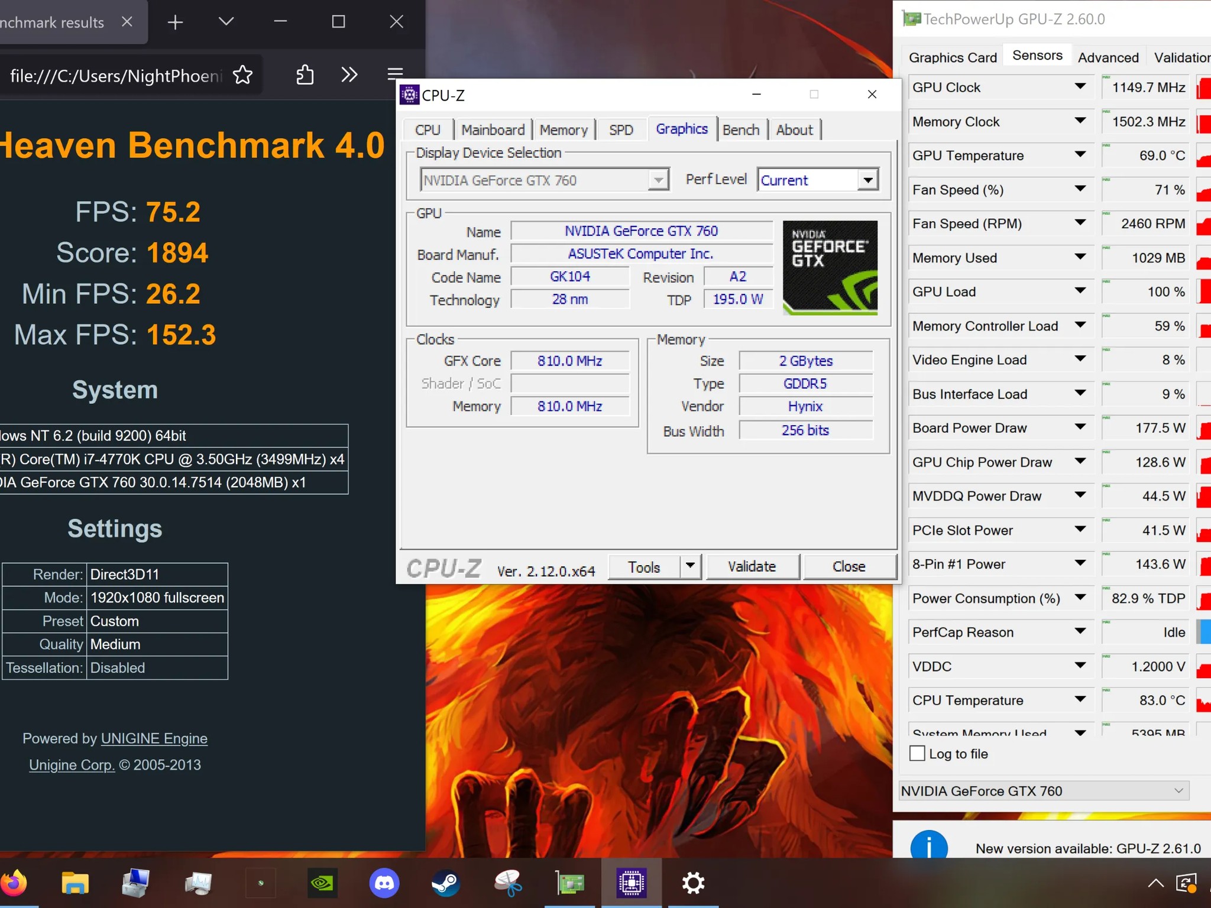Open Windows Settings from the taskbar
This screenshot has width=1211, height=908.
pos(693,883)
